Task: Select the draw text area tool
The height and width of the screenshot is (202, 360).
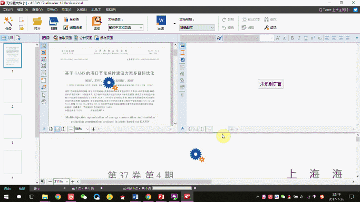Action: click(x=44, y=46)
